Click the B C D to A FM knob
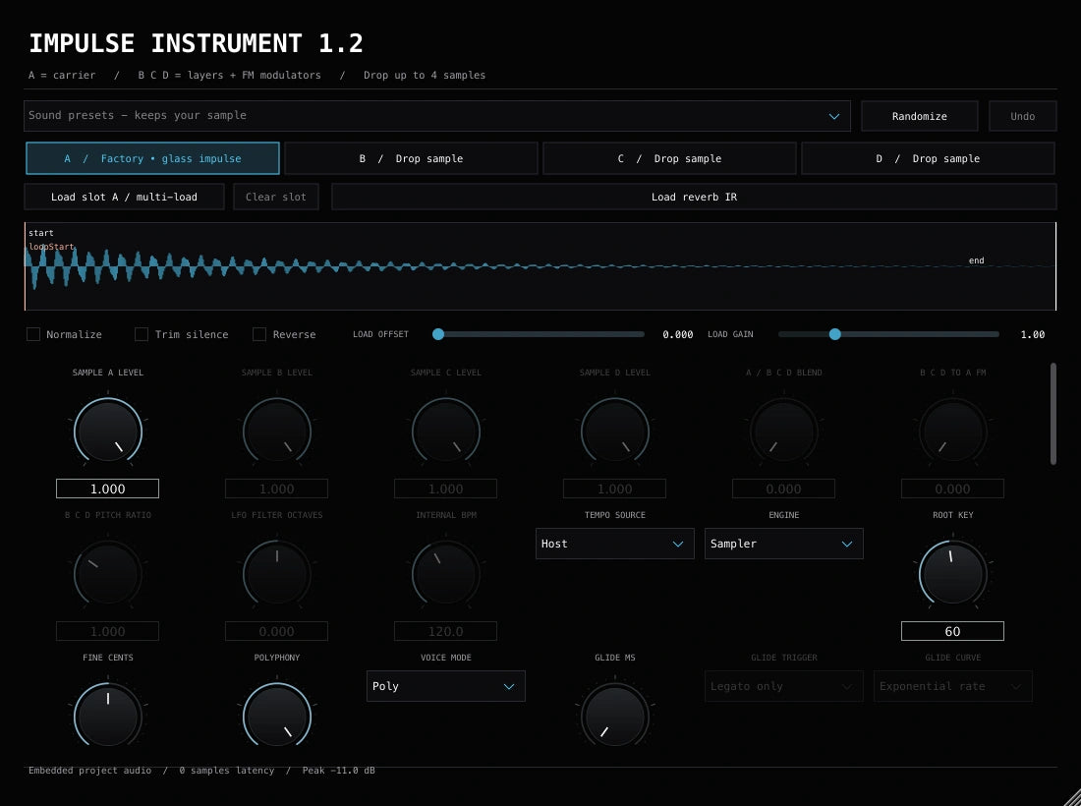This screenshot has width=1081, height=806. [x=952, y=432]
